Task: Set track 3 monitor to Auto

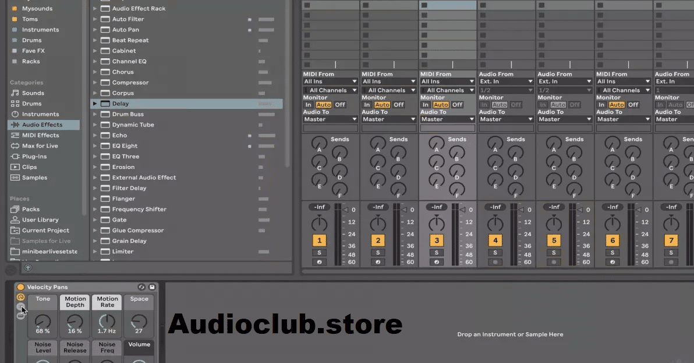Action: [440, 105]
